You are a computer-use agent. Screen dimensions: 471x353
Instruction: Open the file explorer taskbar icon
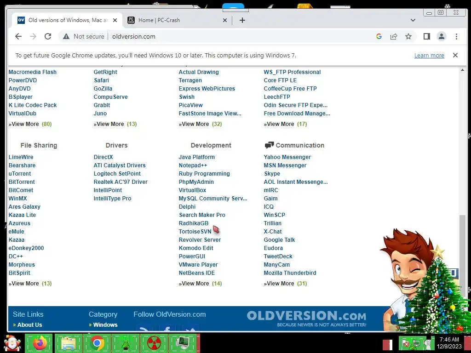point(68,343)
